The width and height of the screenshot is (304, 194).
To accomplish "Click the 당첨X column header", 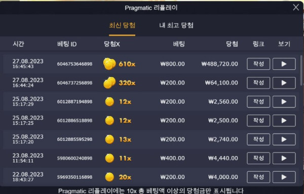I will [112, 44].
